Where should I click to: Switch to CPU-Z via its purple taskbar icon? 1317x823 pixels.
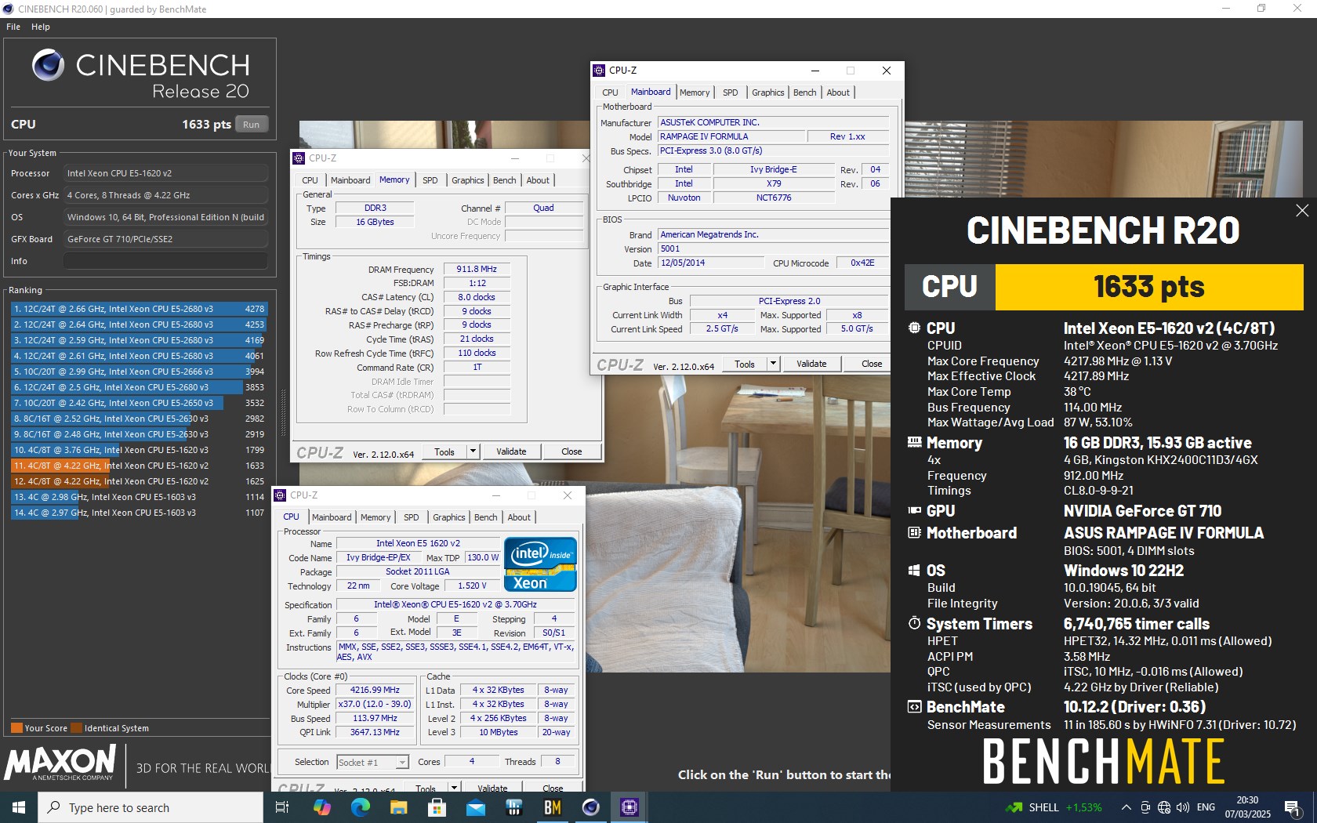[629, 807]
